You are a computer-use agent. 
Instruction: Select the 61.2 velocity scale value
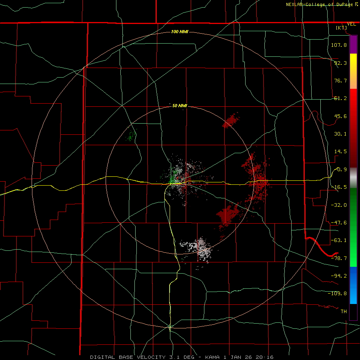340,98
